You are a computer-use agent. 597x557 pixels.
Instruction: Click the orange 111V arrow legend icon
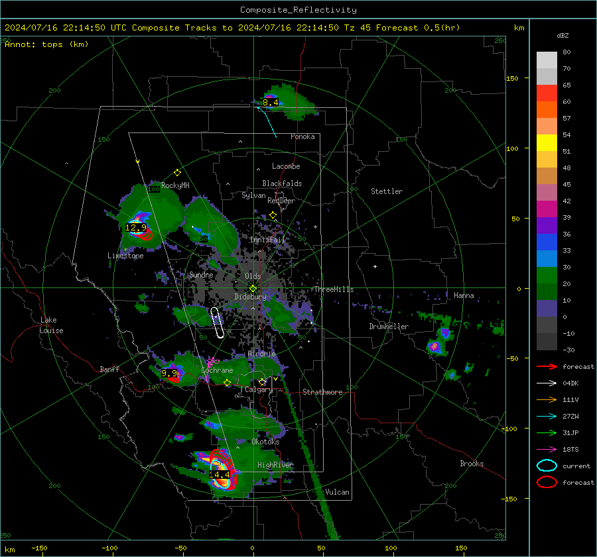click(547, 399)
